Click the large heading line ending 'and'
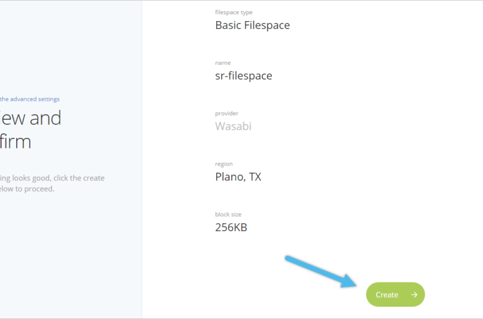Screen dimensions: 483x319 click(30, 118)
